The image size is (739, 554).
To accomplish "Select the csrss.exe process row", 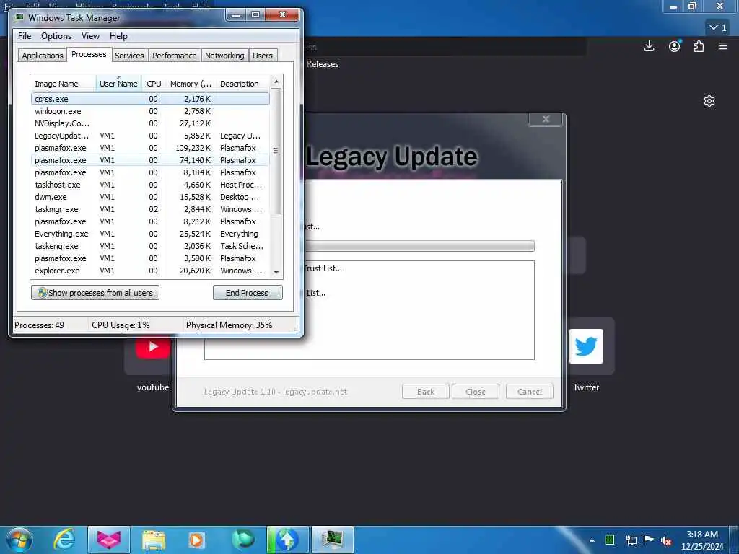I will point(150,99).
